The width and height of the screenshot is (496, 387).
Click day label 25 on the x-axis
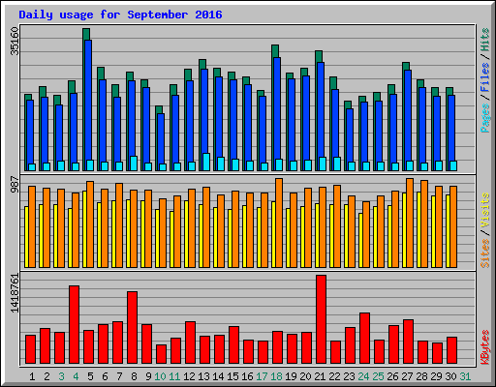coord(378,376)
